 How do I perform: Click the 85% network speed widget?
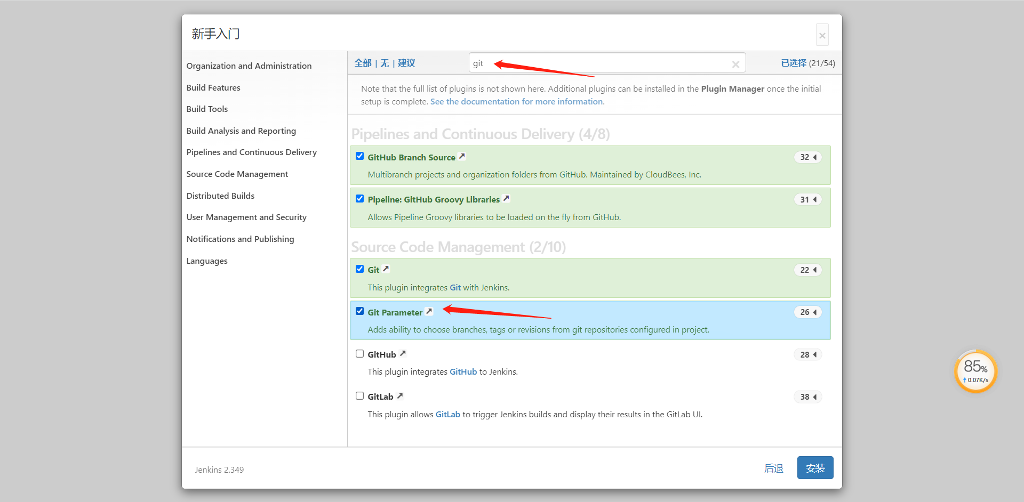tap(975, 371)
